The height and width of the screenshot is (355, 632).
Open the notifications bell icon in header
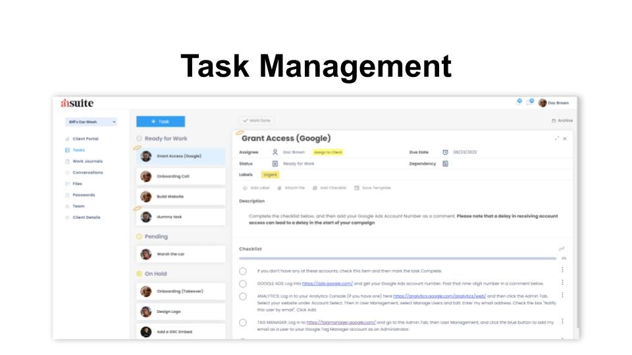(x=519, y=102)
